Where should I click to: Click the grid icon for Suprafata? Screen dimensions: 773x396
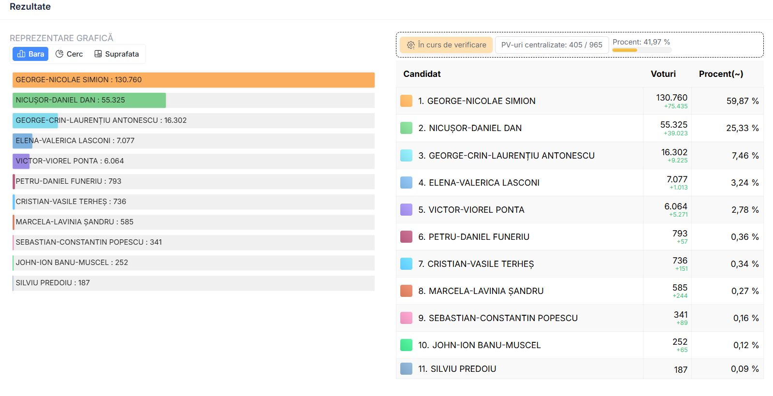tap(98, 54)
